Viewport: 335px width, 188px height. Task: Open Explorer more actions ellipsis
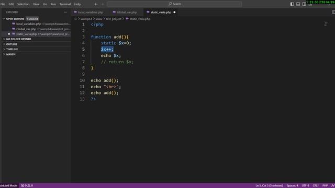pos(65,12)
